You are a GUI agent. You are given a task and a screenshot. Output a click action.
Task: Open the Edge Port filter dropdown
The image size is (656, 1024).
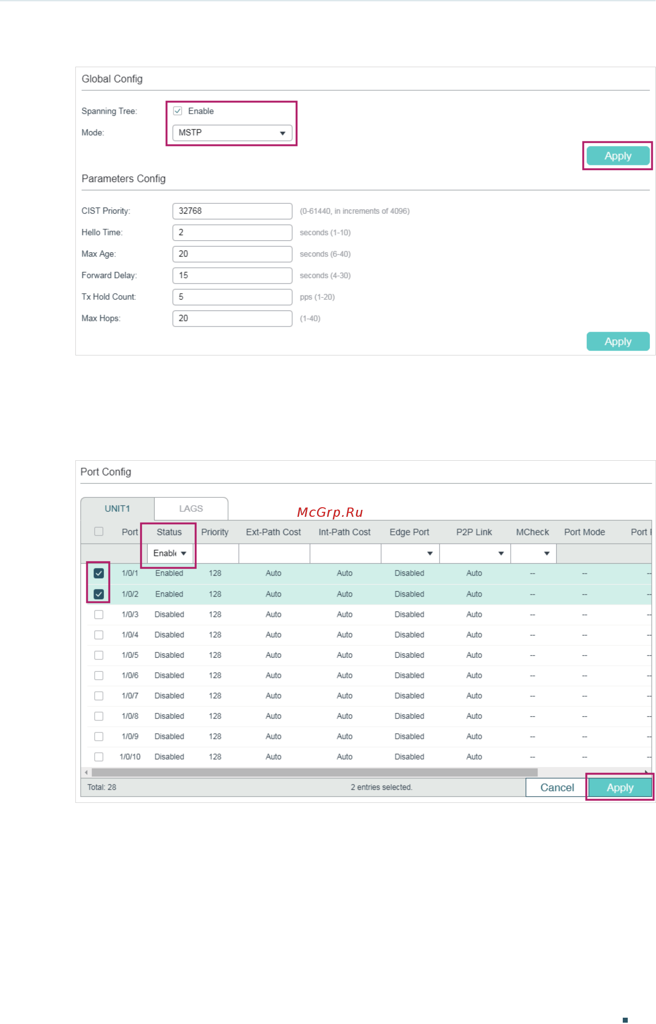click(410, 554)
